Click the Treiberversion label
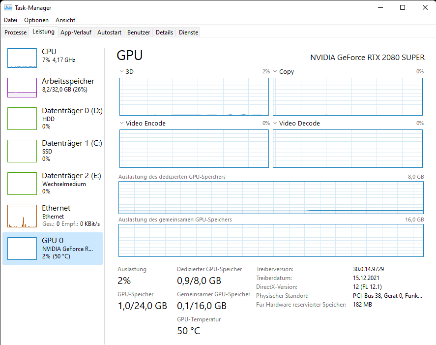436x345 pixels. pyautogui.click(x=275, y=269)
